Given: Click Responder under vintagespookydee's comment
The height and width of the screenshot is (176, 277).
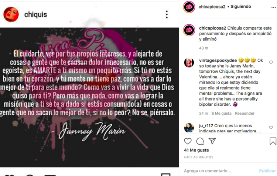Looking at the screenshot, I should (244, 114).
